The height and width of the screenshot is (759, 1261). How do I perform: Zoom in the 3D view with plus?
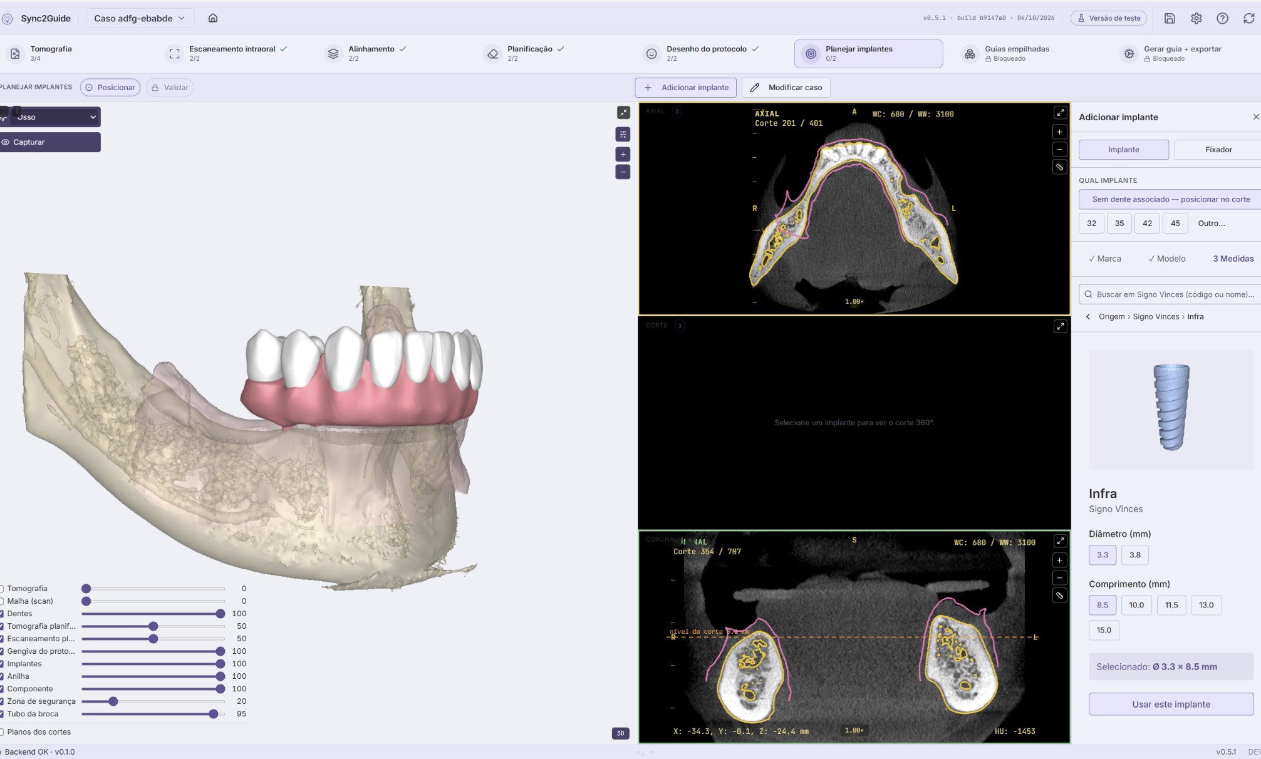(623, 154)
